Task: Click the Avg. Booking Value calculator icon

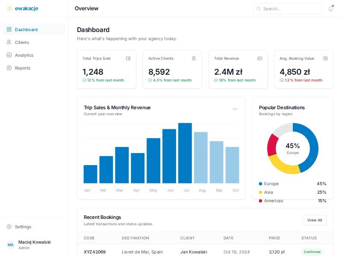Action: pyautogui.click(x=325, y=58)
